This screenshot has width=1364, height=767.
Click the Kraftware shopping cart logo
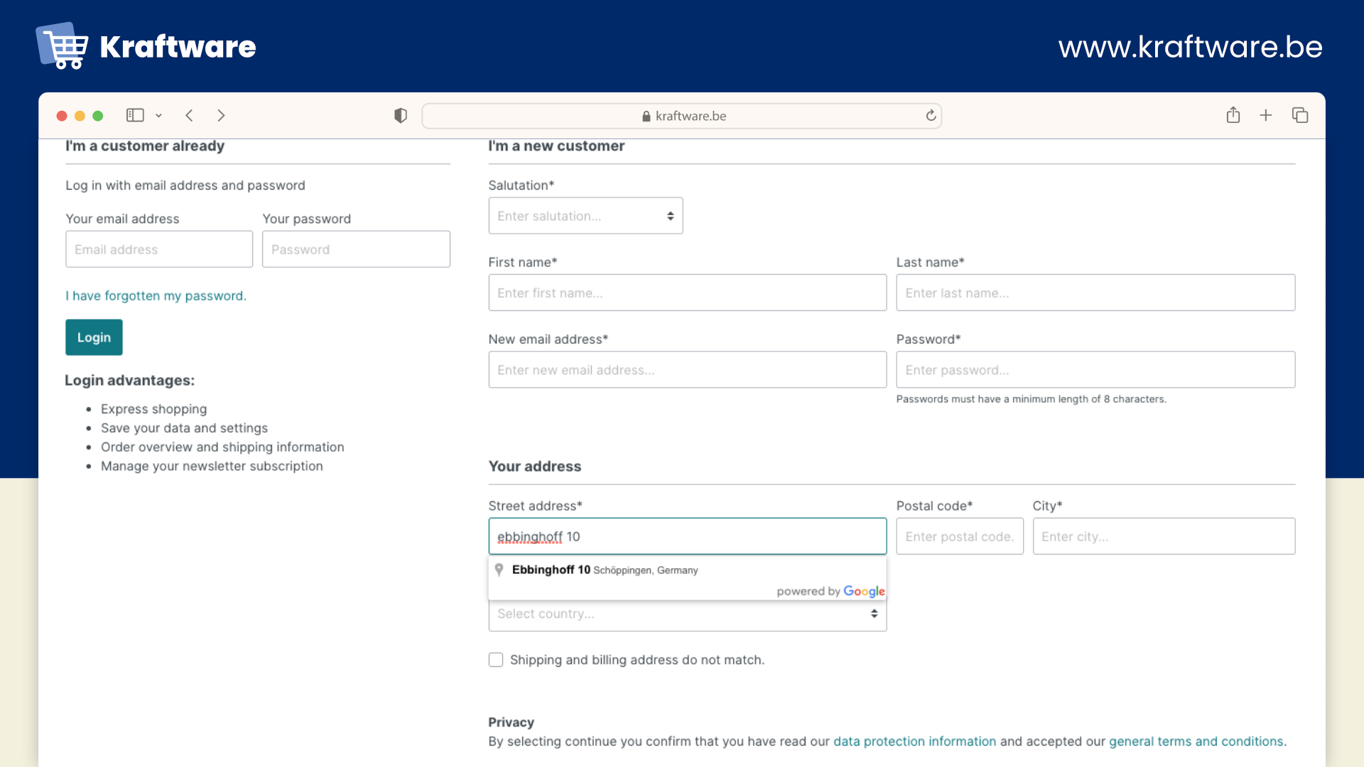(x=63, y=45)
